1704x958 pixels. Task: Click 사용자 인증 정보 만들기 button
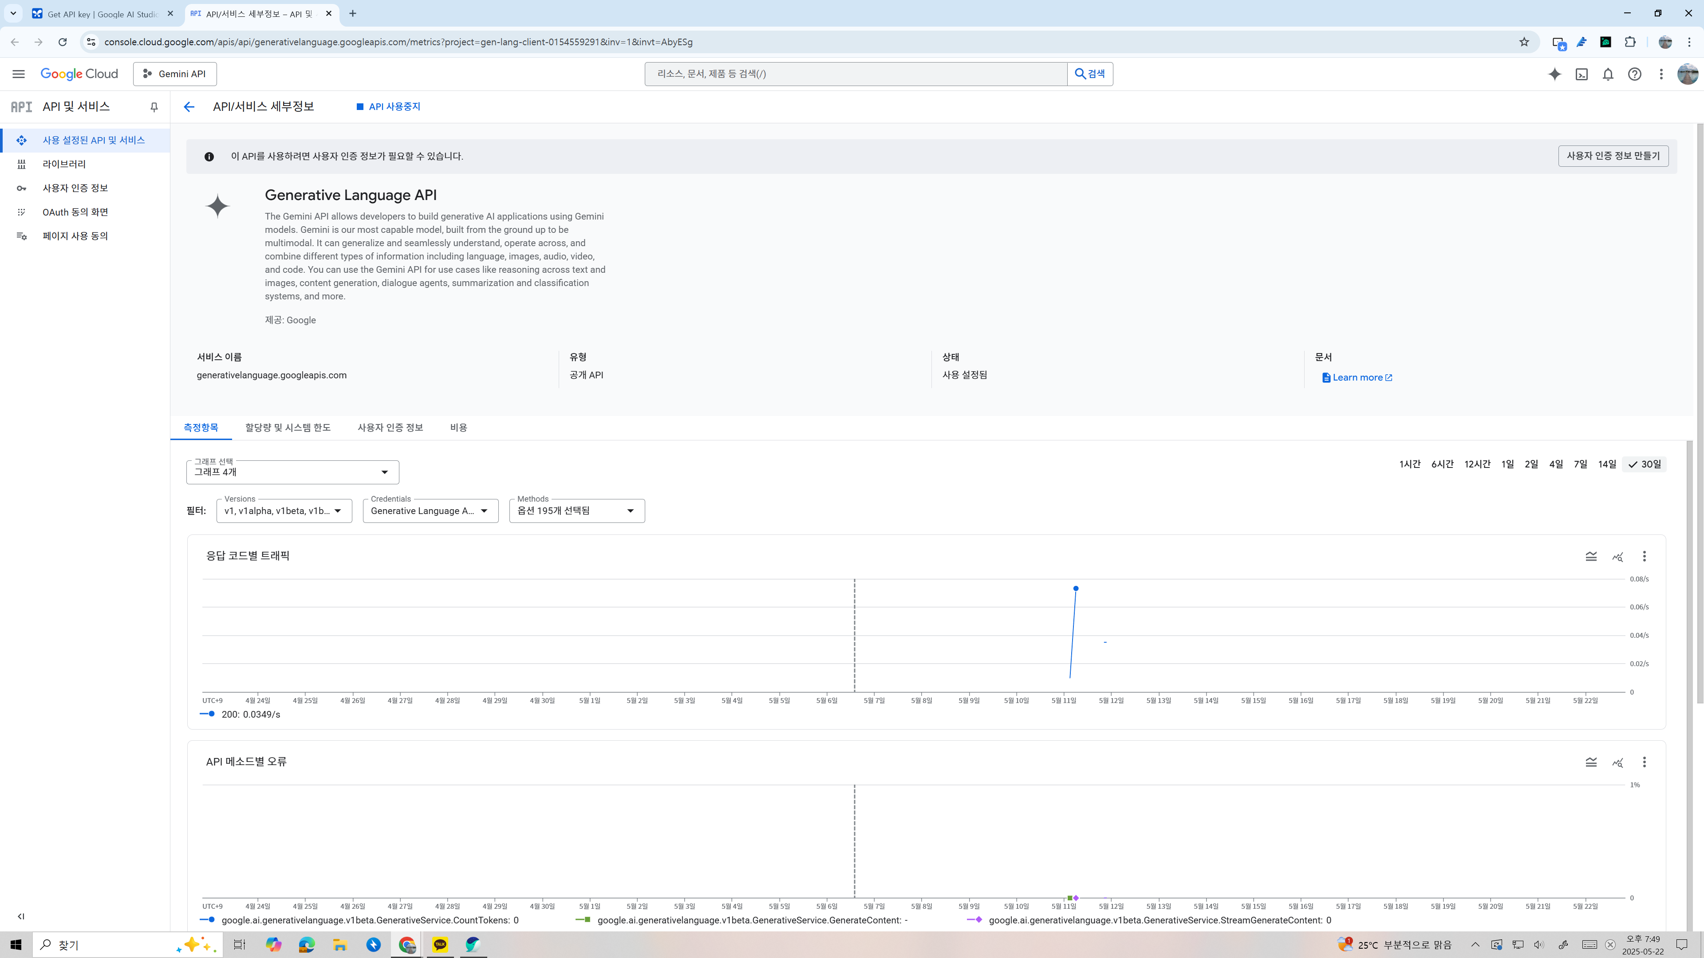pos(1613,156)
